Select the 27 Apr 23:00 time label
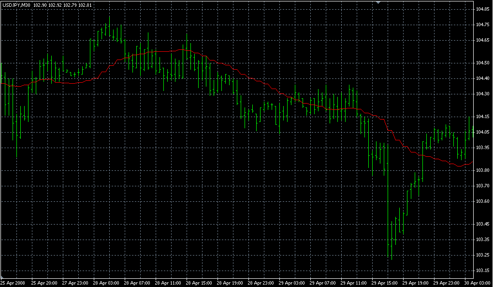Image resolution: width=493 pixels, height=287 pixels. [x=75, y=282]
